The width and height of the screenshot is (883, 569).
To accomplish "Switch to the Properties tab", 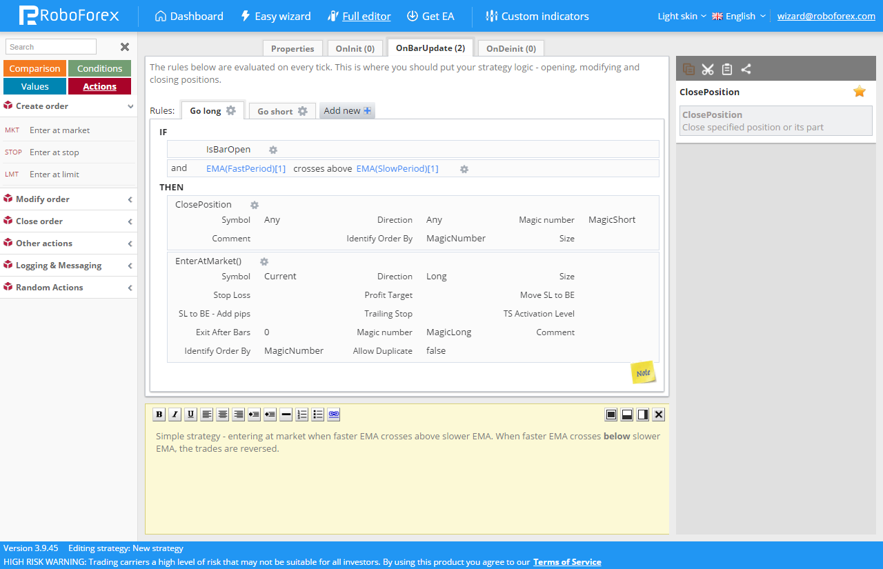I will point(292,48).
